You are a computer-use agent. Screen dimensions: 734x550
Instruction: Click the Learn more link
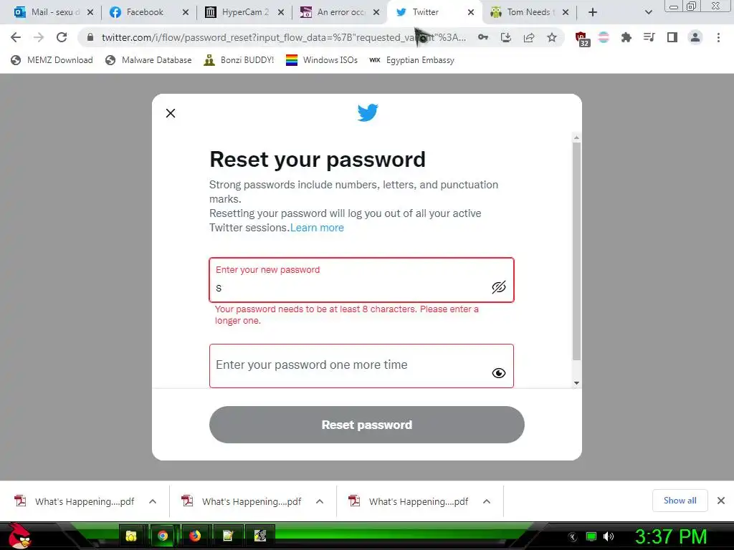pos(317,228)
